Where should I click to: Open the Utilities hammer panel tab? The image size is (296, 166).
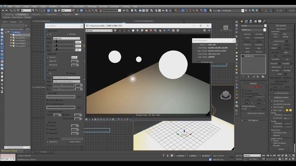click(x=264, y=22)
